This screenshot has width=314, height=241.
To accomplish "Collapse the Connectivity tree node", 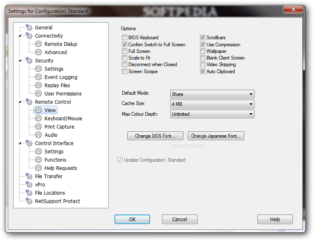I will point(20,36).
